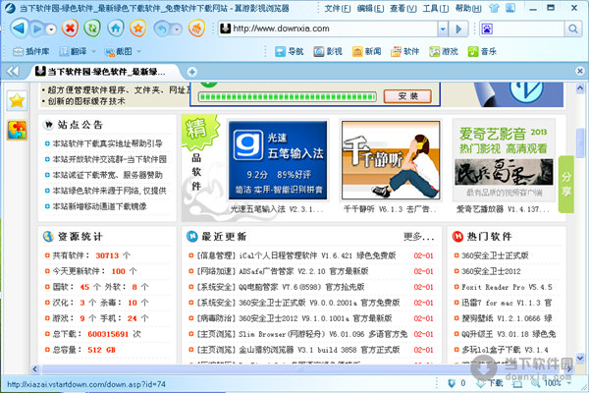Collapse sidebar with double left arrow
The height and width of the screenshot is (393, 589).
(x=13, y=71)
